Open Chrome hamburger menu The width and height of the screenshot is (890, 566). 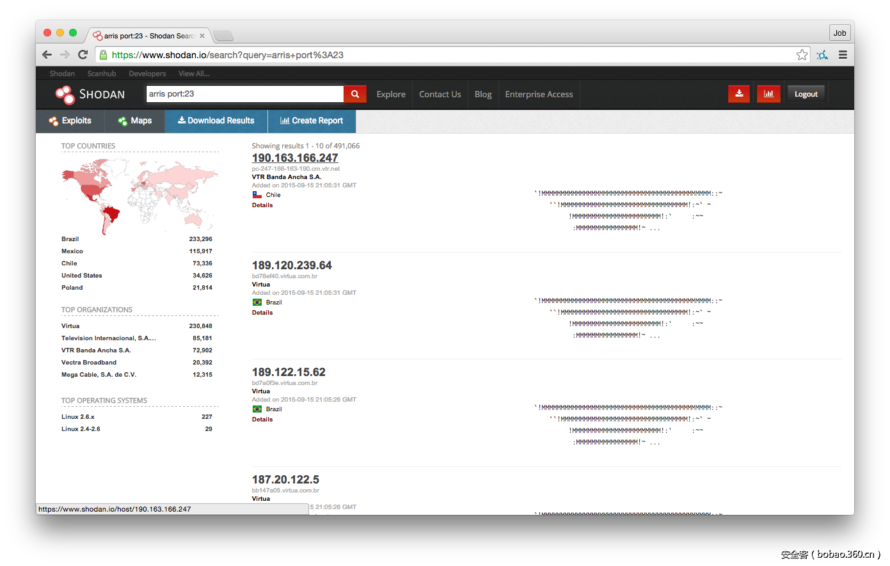843,55
